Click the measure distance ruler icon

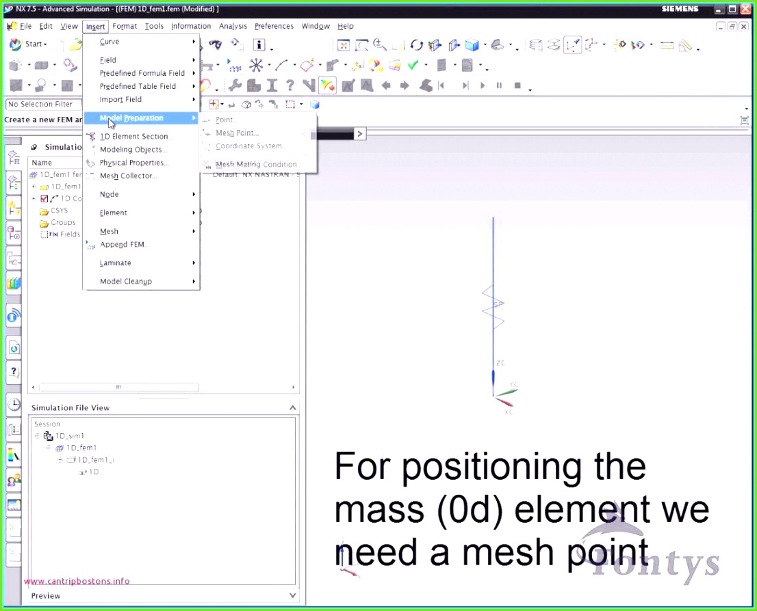[667, 45]
